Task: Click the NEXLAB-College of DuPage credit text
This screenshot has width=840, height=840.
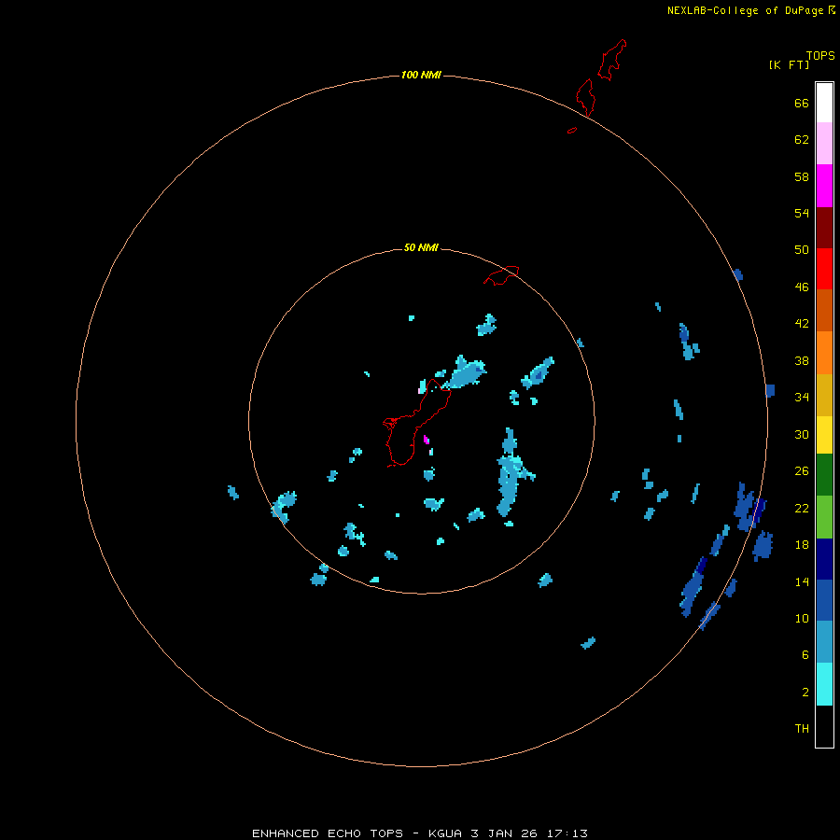Action: click(745, 10)
